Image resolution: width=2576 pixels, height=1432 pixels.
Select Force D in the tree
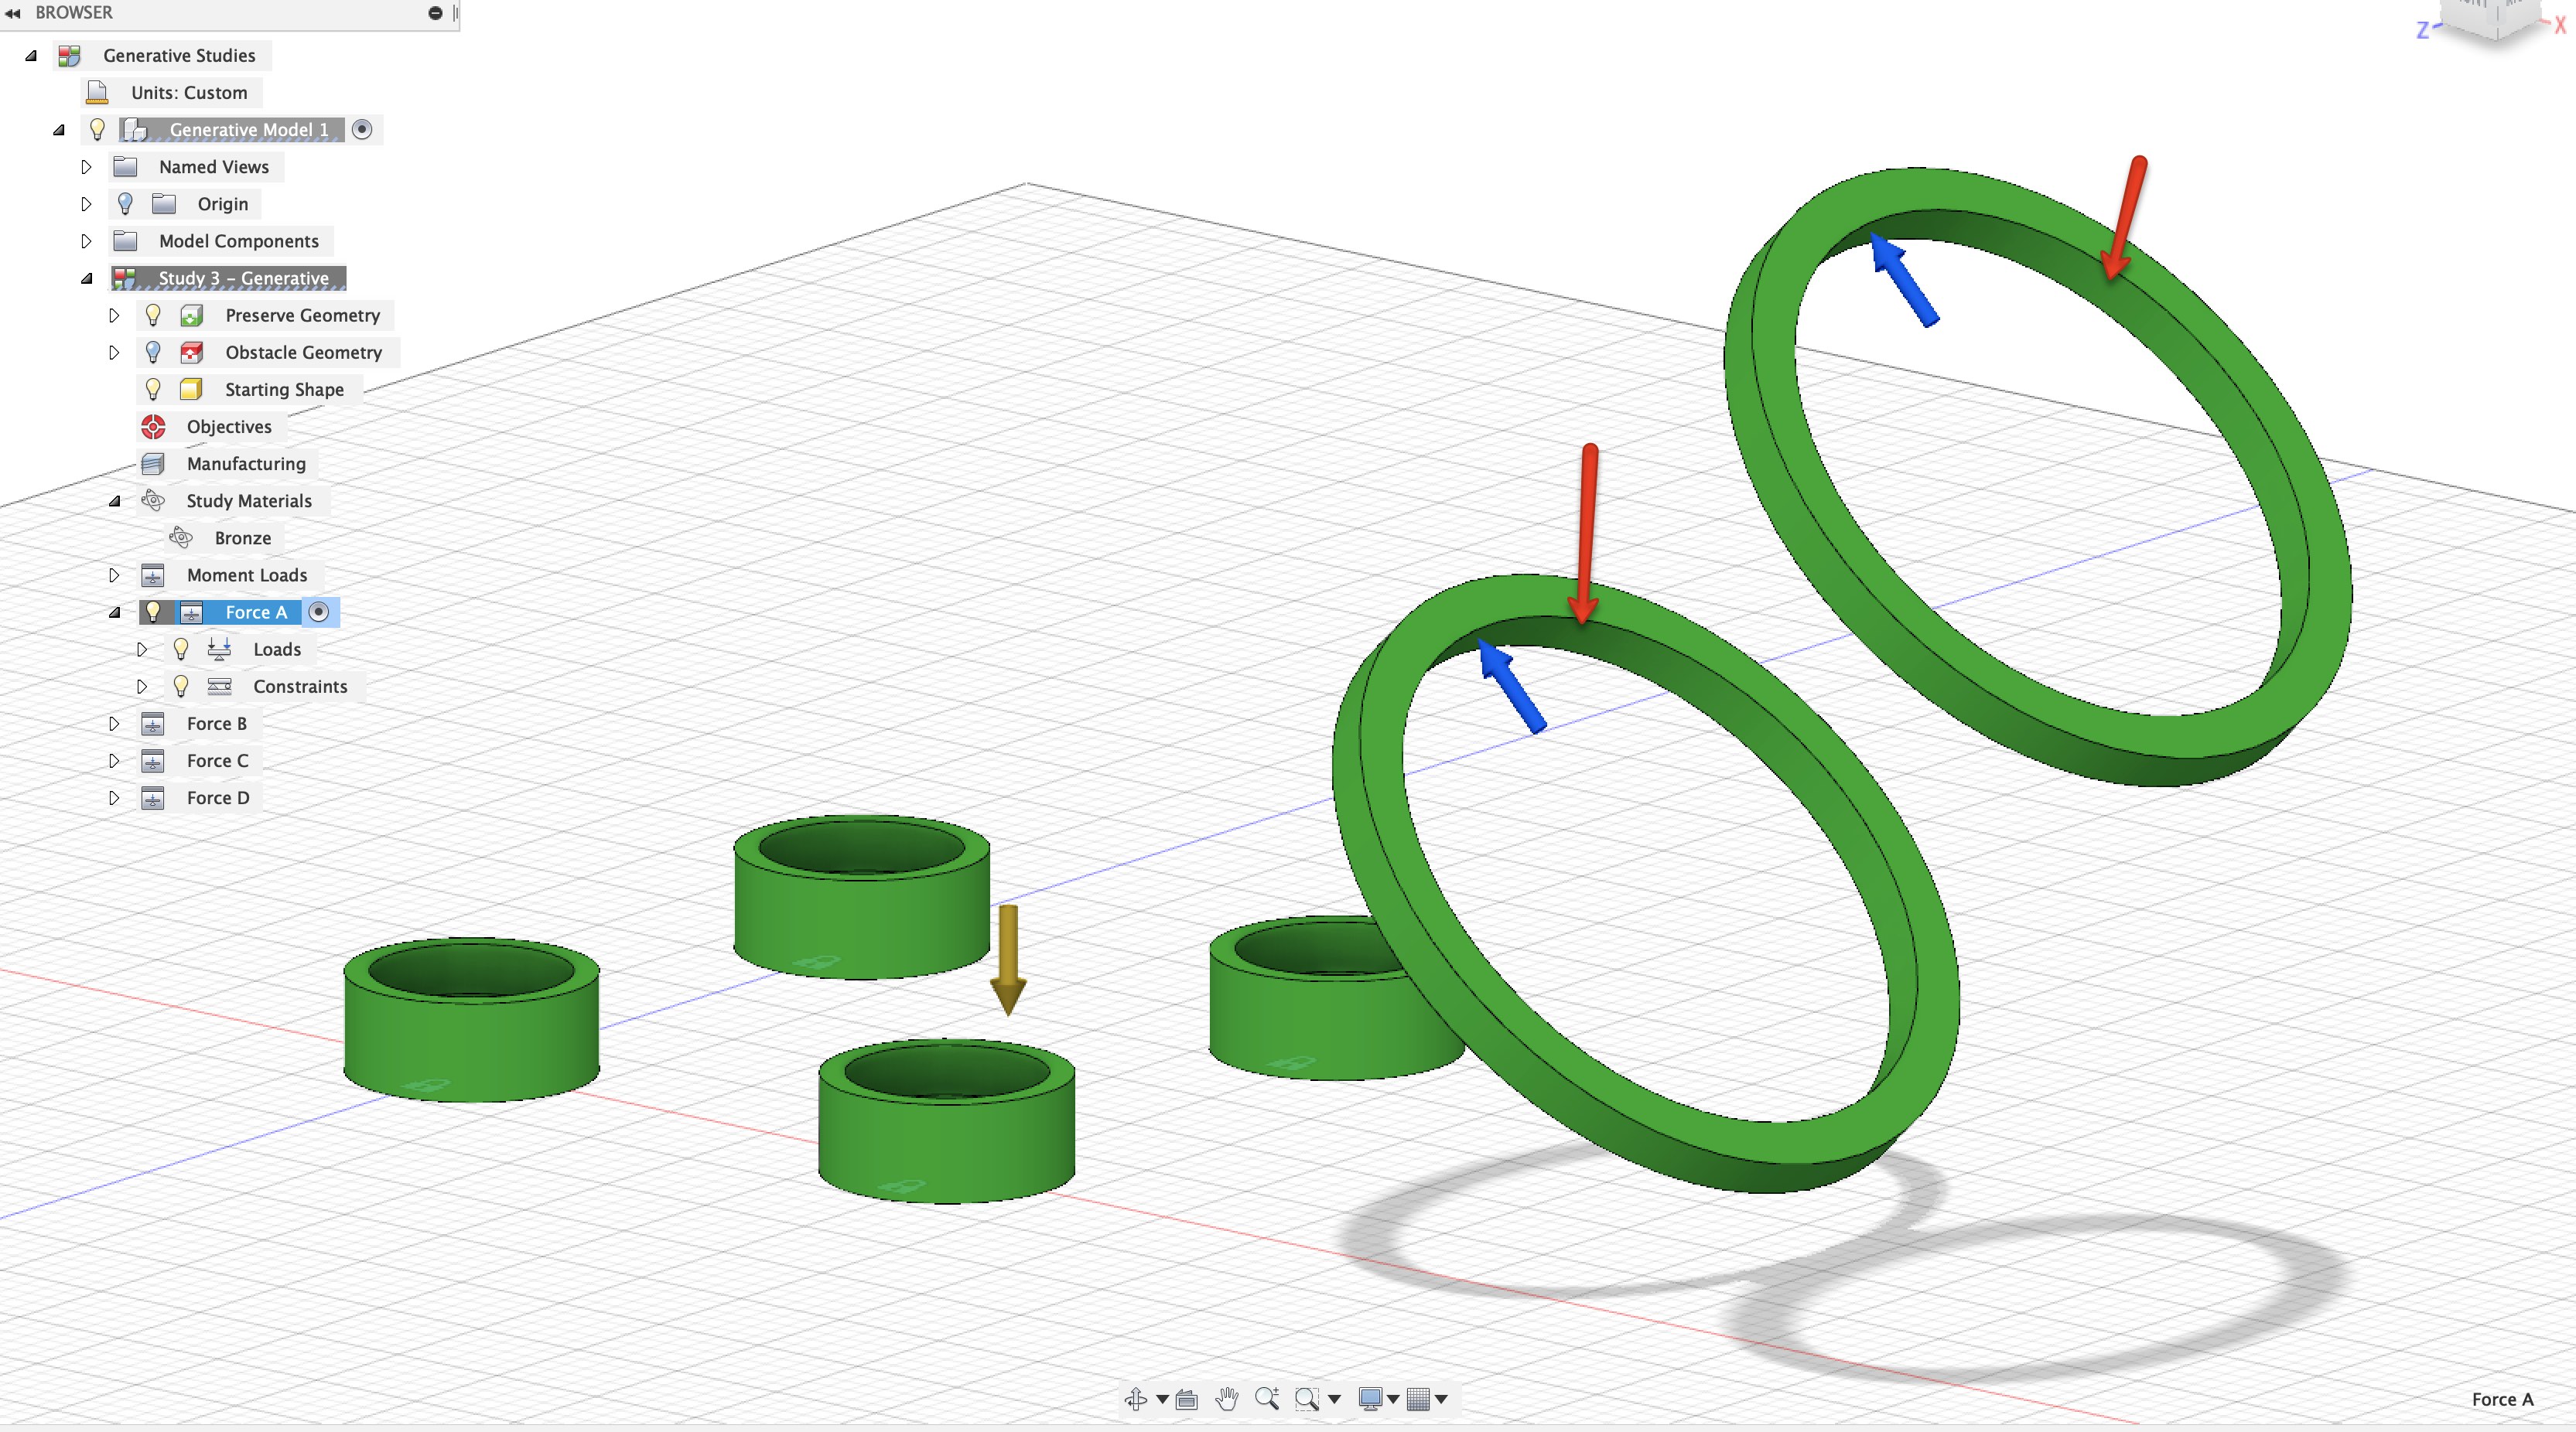[x=220, y=796]
